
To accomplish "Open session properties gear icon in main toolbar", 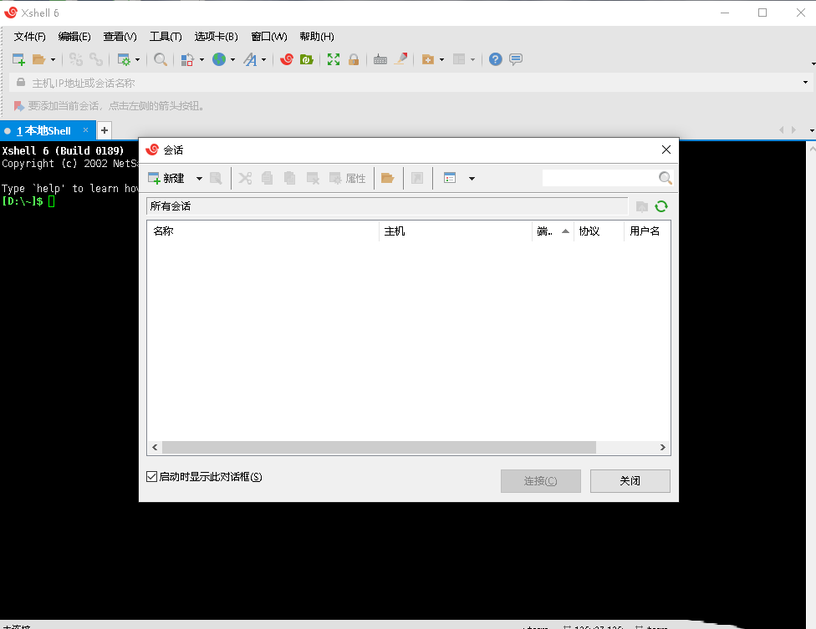I will (124, 60).
